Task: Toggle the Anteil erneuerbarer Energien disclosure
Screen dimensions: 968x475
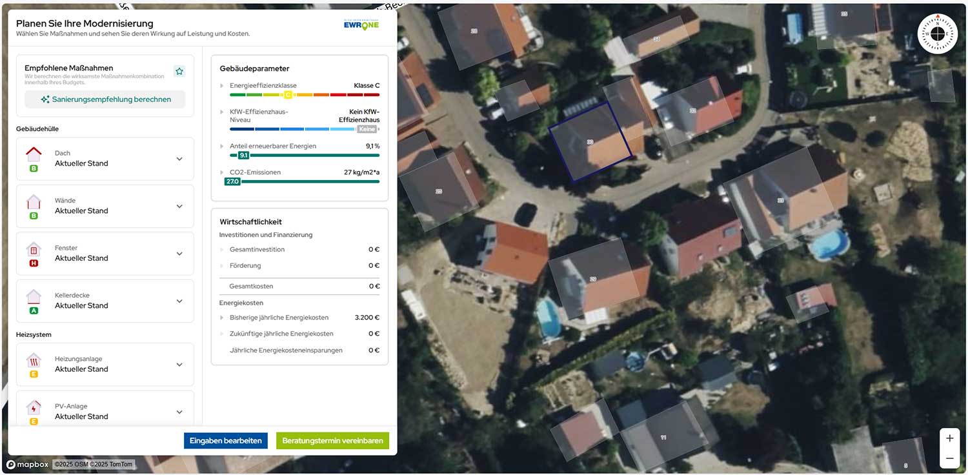Action: tap(223, 146)
